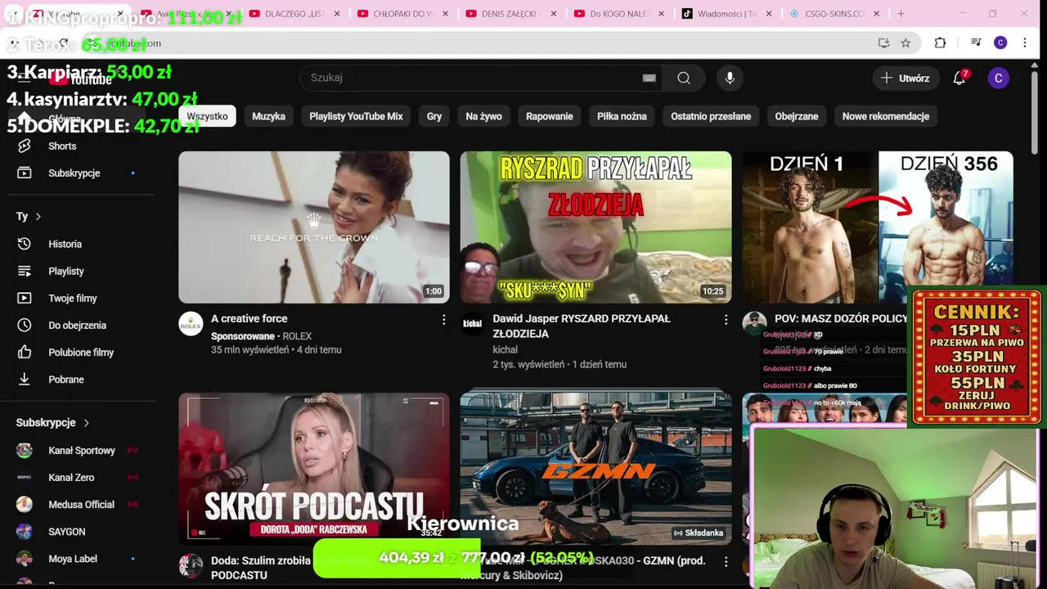Bookmark the page with the star icon
The height and width of the screenshot is (589, 1047).
(905, 43)
